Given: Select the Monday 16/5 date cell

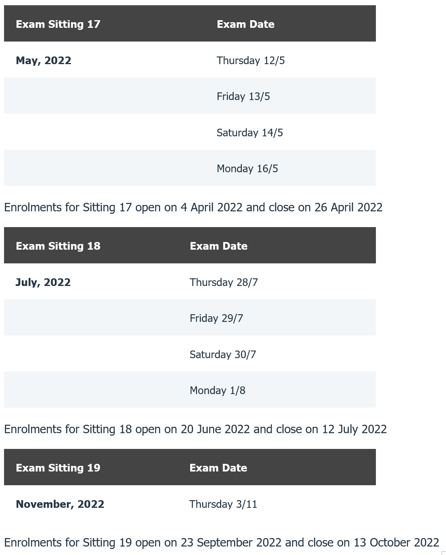Looking at the screenshot, I should (247, 169).
